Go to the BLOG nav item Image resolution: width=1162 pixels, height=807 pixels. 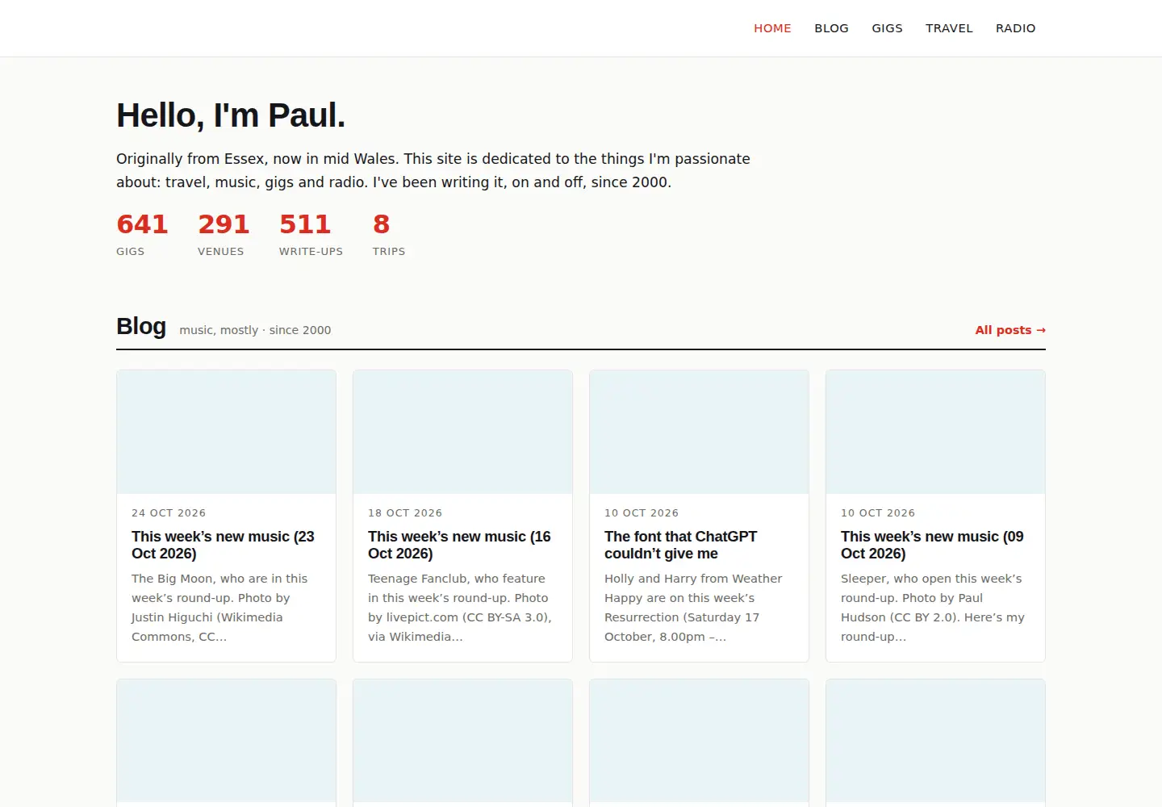point(831,28)
